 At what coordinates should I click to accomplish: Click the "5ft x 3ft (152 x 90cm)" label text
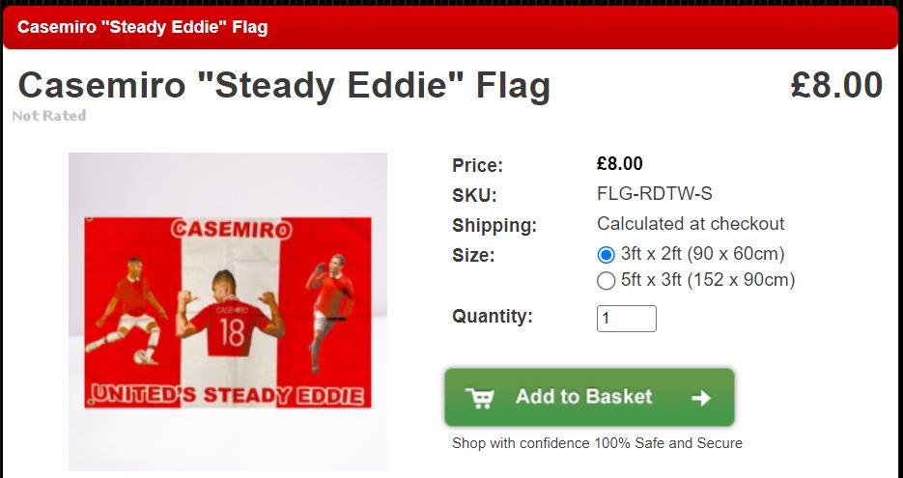(708, 280)
